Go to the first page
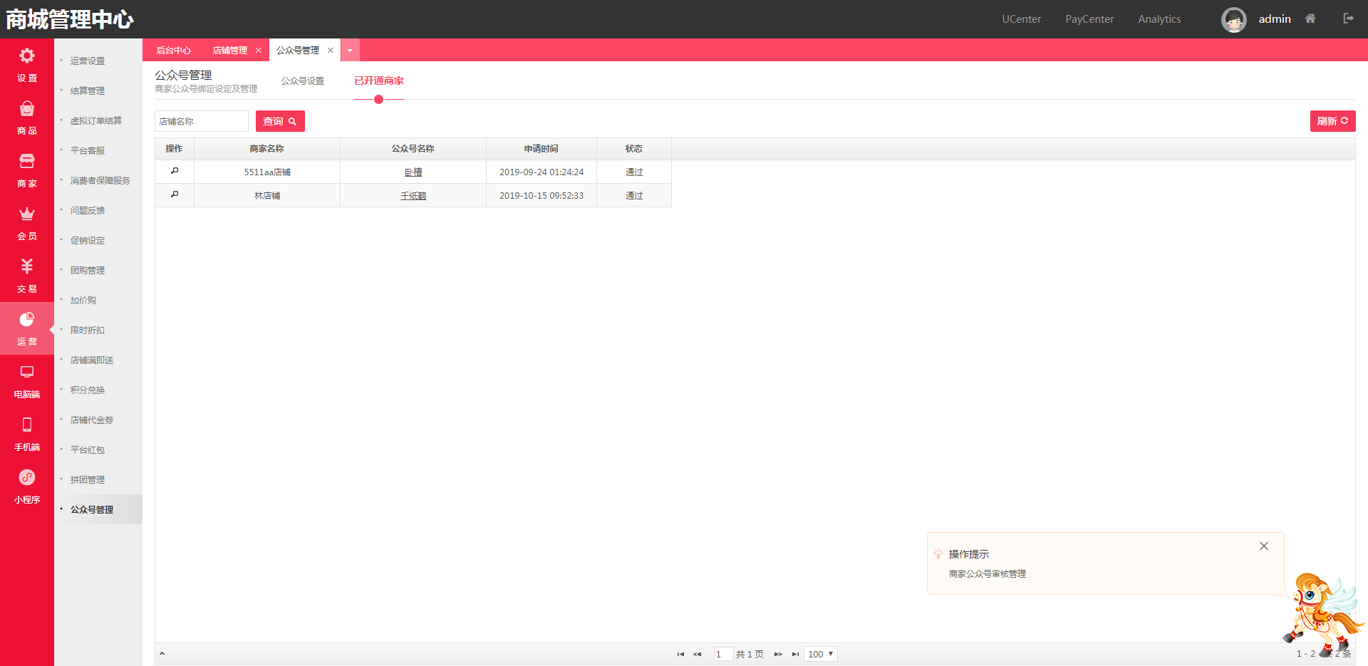 pyautogui.click(x=680, y=654)
